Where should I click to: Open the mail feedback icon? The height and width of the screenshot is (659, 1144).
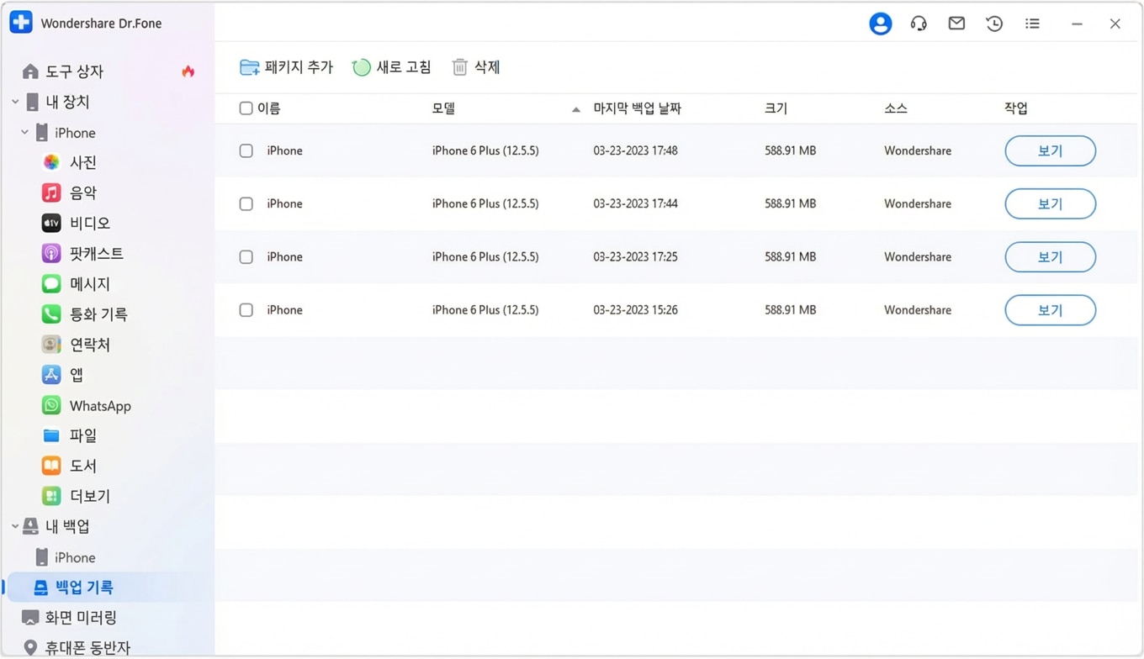pos(956,24)
